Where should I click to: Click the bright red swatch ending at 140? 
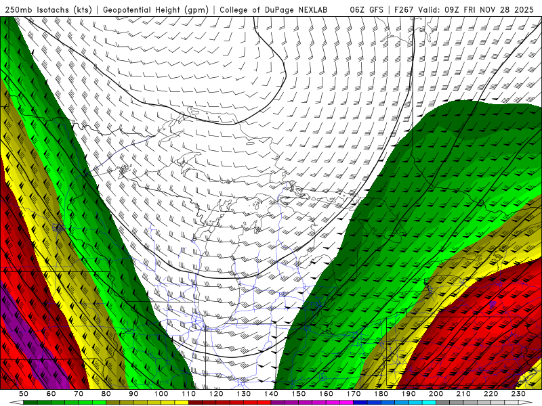click(264, 402)
